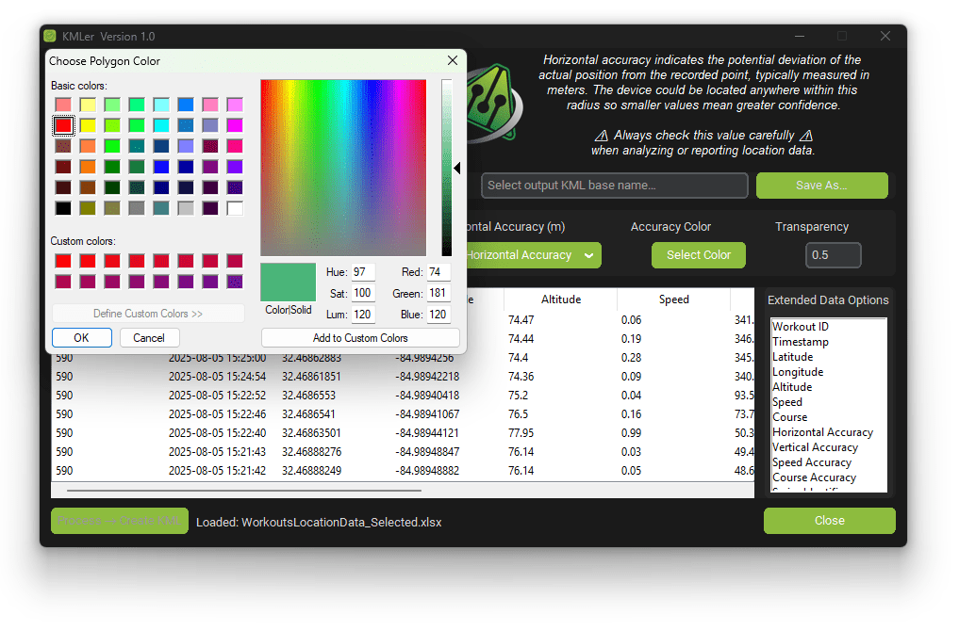
Task: Click the Altitude column header
Action: tap(560, 299)
